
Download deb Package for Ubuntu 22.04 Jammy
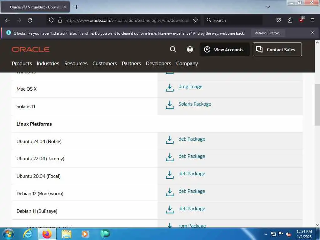pyautogui.click(x=192, y=156)
